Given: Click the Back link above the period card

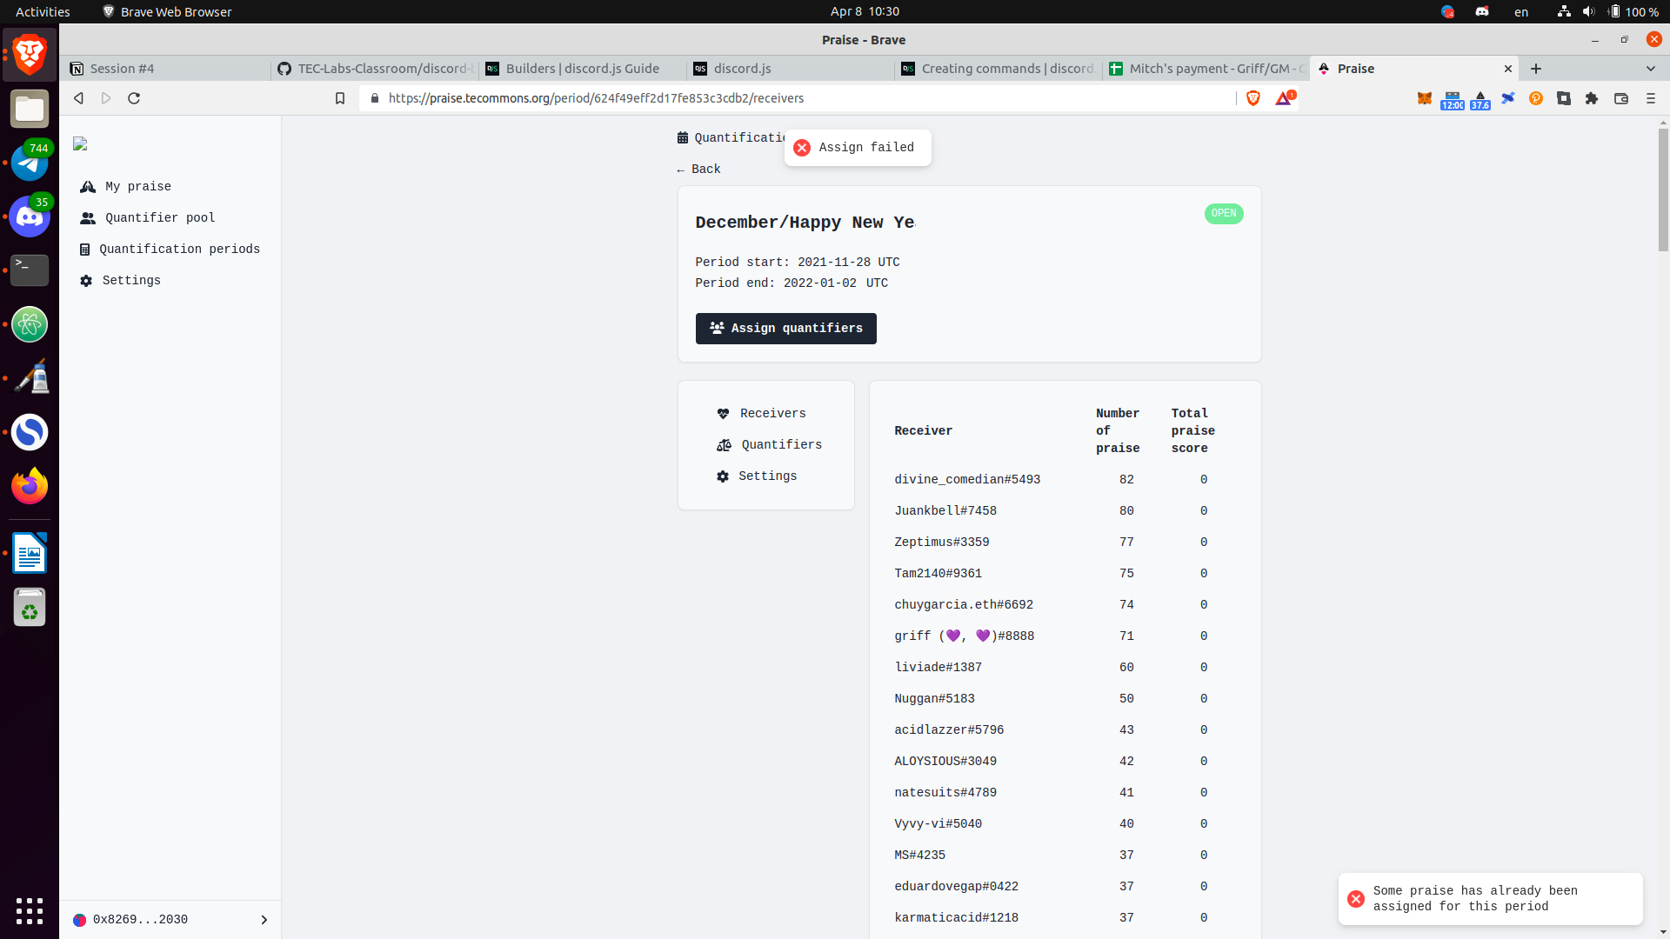Looking at the screenshot, I should click(x=698, y=169).
